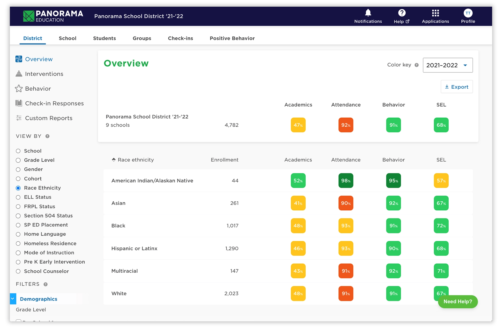Image resolution: width=502 pixels, height=328 pixels.
Task: Click the Race ethnicity column header
Action: click(x=136, y=160)
